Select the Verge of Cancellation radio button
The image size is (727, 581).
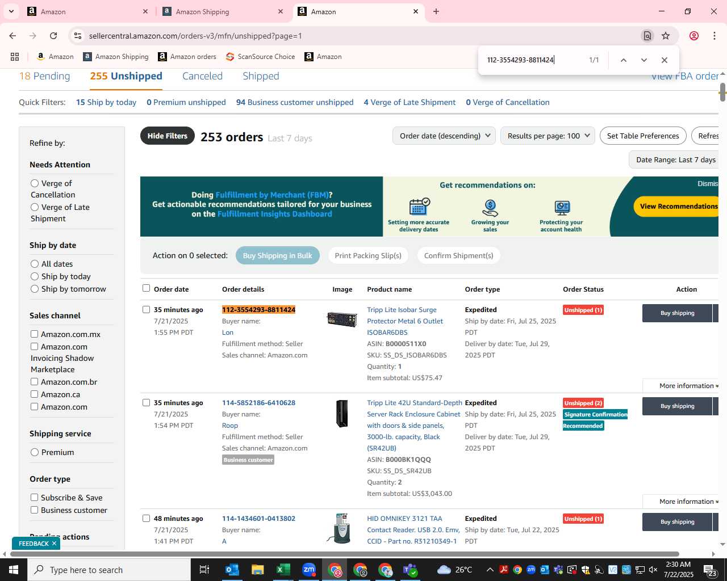pos(35,183)
